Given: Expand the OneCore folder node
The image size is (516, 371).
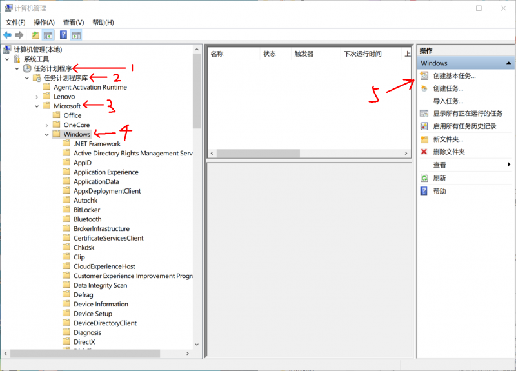Looking at the screenshot, I should pyautogui.click(x=47, y=125).
